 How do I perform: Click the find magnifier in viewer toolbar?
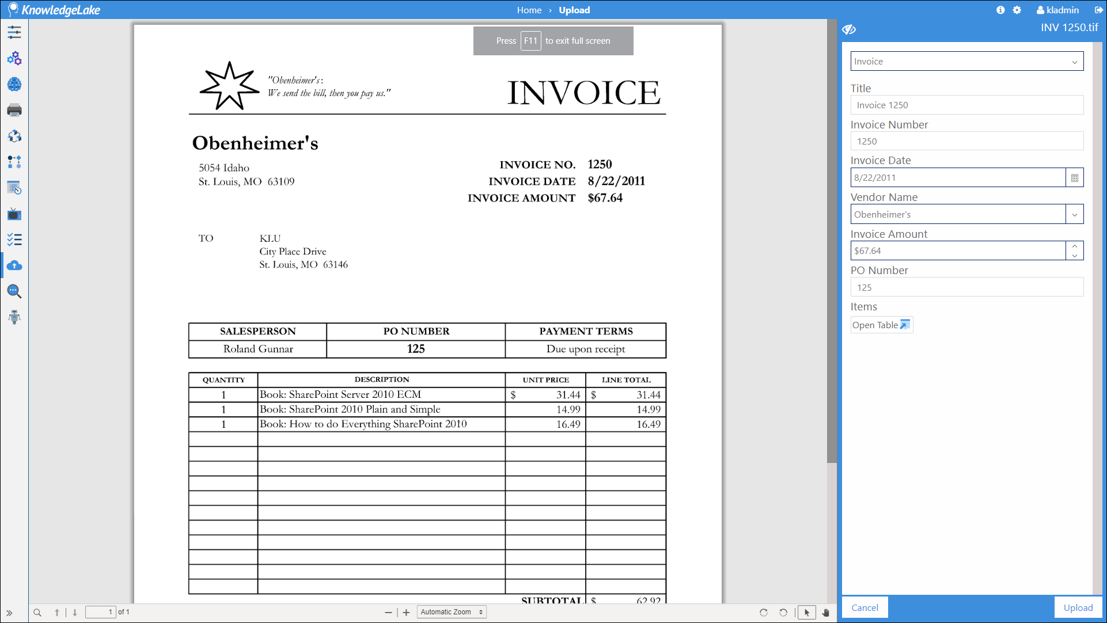[x=37, y=613]
